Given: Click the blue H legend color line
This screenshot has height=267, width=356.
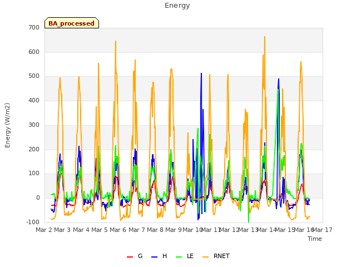Looking at the screenshot, I should point(155,257).
